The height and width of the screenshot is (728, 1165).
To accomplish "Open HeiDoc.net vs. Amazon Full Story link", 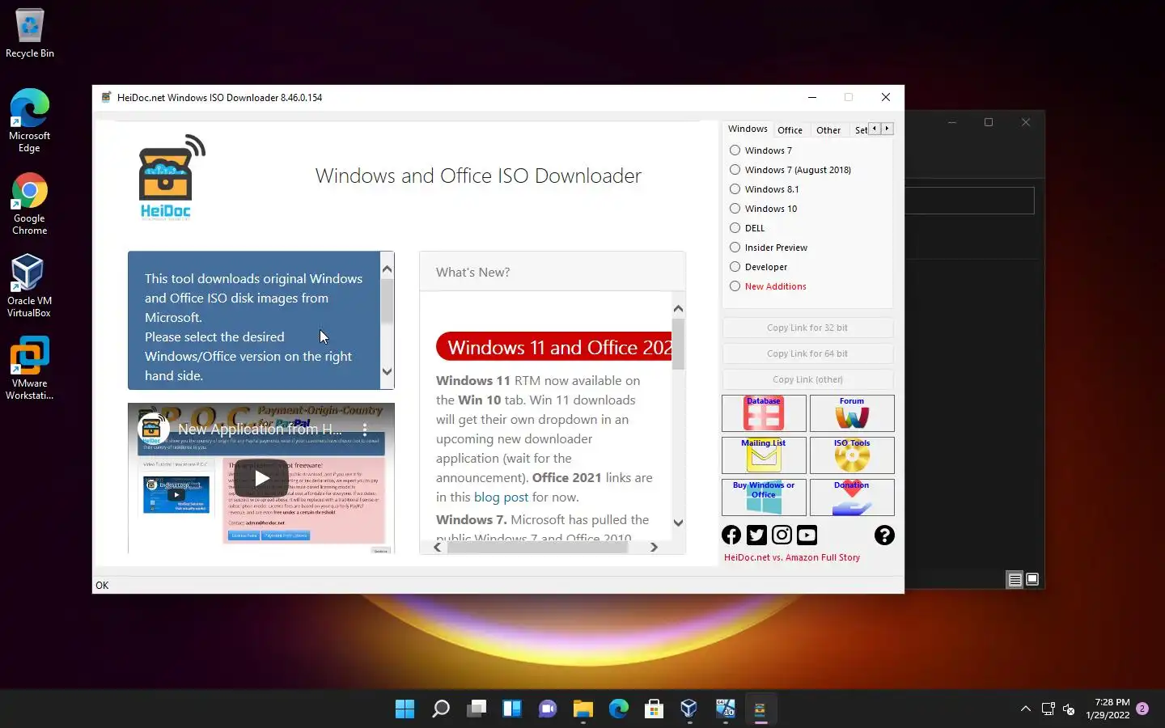I will point(792,557).
